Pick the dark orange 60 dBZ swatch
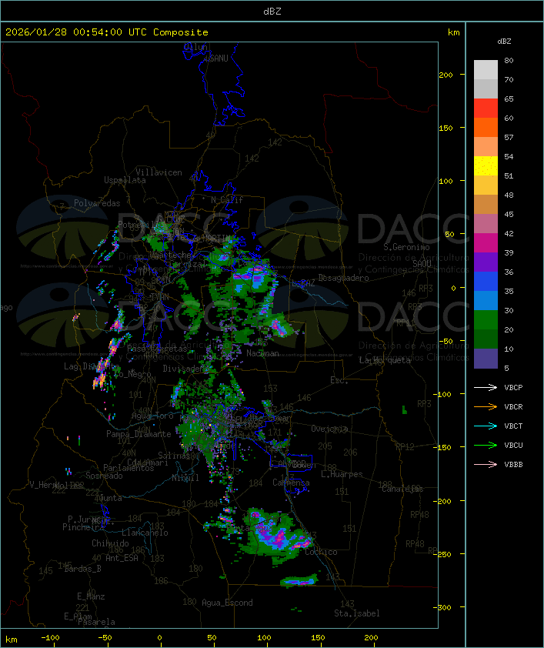This screenshot has width=544, height=648. [x=486, y=127]
